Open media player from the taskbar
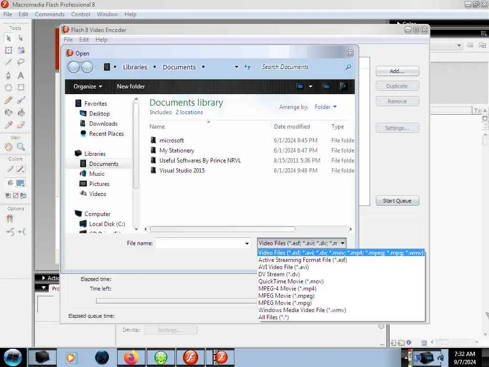 point(71,357)
